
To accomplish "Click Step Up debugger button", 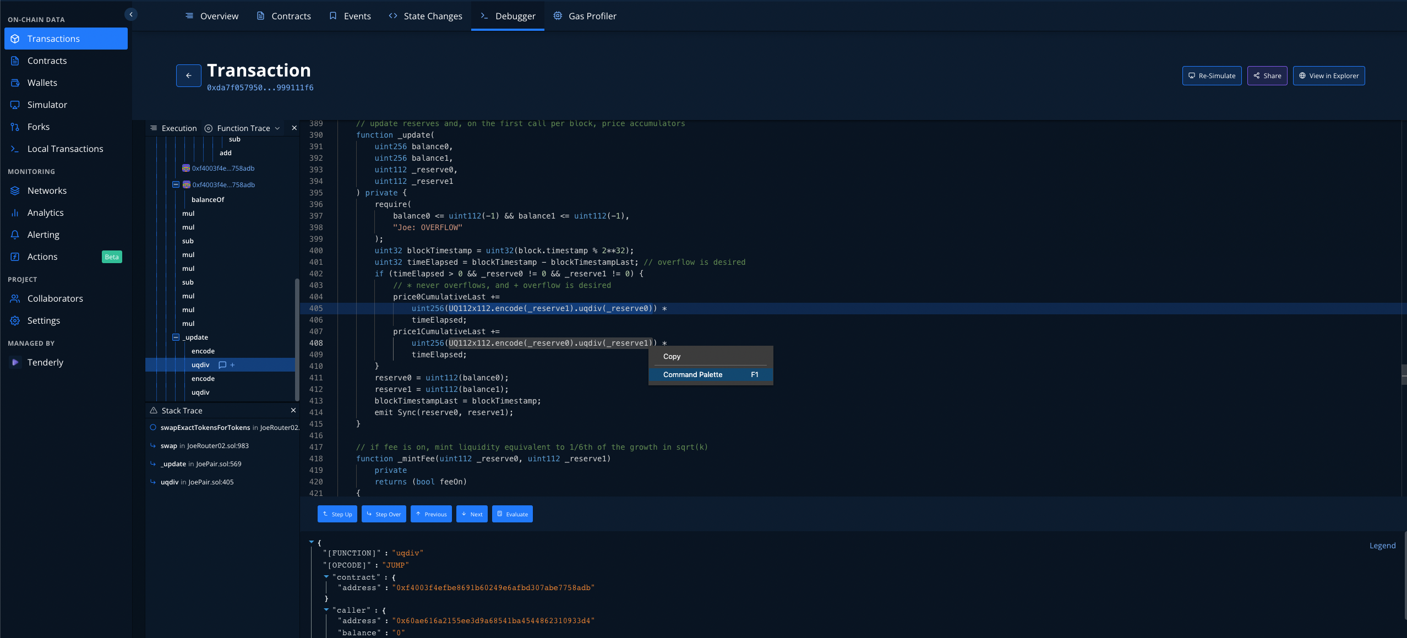I will pos(337,514).
